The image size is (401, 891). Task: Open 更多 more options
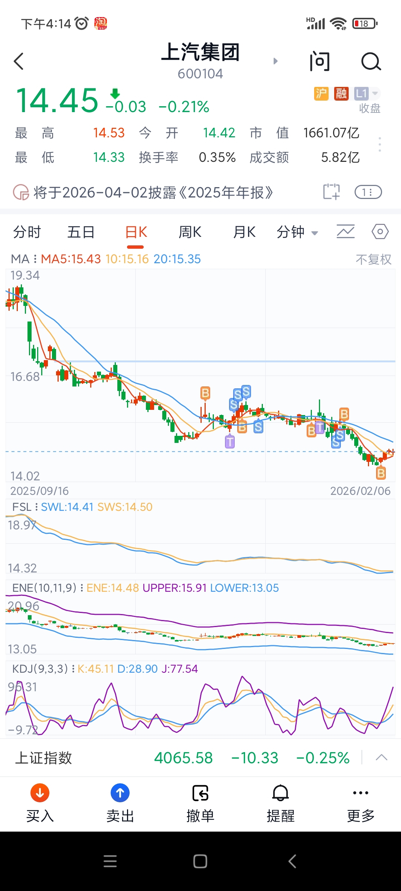tap(361, 803)
